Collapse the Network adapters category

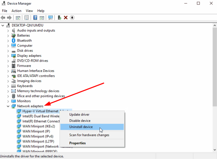[x=8, y=106]
